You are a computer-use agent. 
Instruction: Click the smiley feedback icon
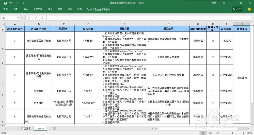pyautogui.click(x=250, y=9)
